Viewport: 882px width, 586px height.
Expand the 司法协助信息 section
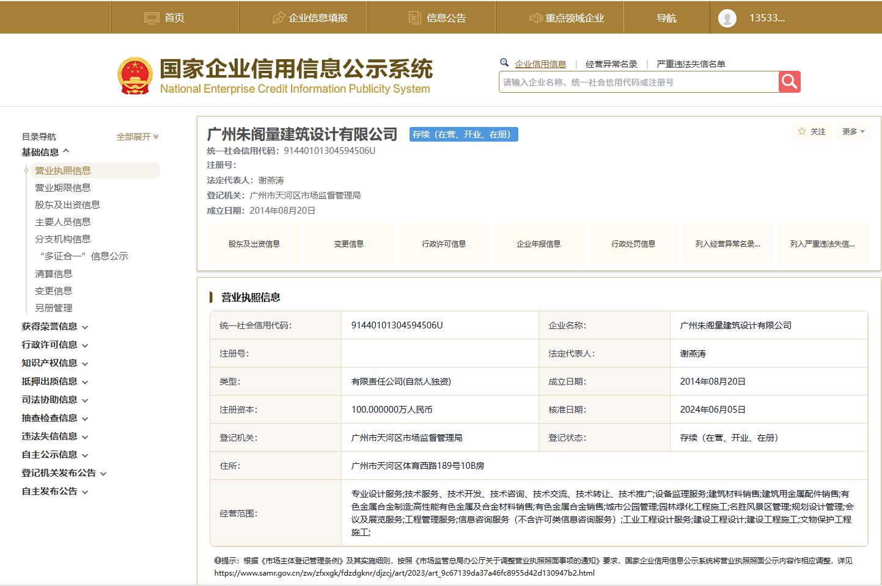pos(55,400)
